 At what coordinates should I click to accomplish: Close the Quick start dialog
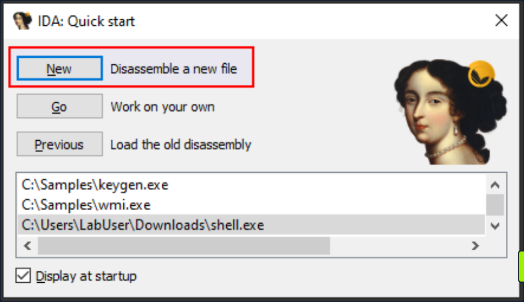click(x=501, y=21)
